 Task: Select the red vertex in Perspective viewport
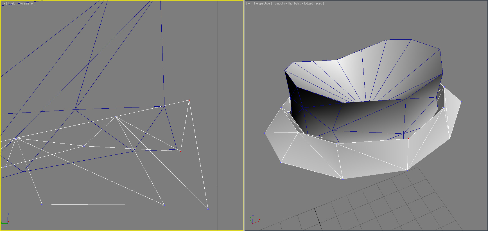coord(408,139)
